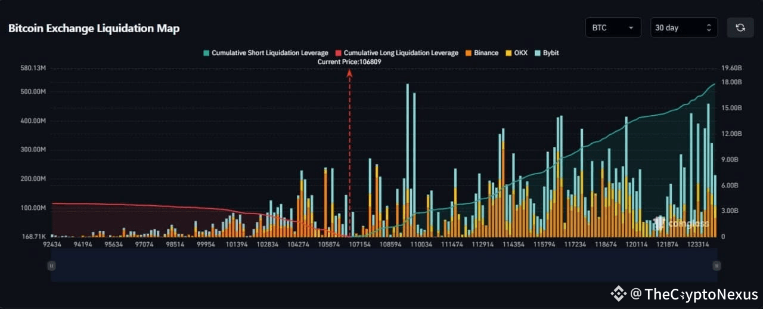The width and height of the screenshot is (763, 309).
Task: Open the BTC coin dropdown
Action: [x=613, y=27]
